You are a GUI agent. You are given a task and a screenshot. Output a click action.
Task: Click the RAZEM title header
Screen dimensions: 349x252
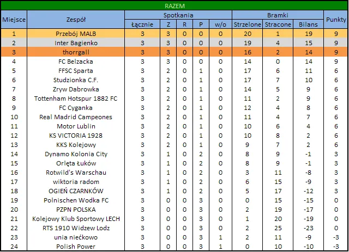click(174, 5)
